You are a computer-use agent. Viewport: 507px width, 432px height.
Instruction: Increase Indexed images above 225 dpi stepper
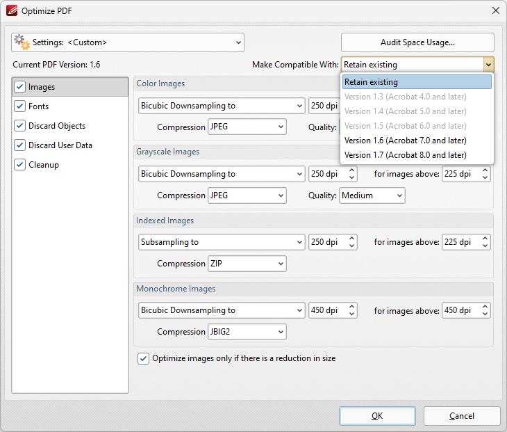tap(485, 239)
